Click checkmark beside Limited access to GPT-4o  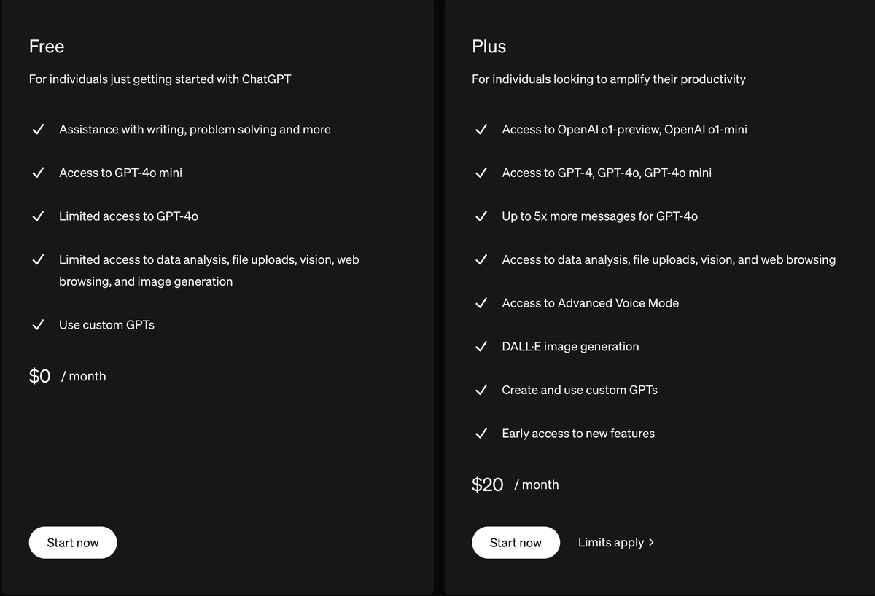tap(38, 216)
